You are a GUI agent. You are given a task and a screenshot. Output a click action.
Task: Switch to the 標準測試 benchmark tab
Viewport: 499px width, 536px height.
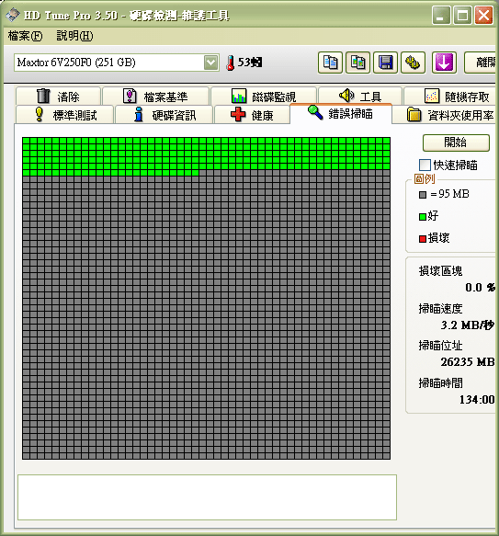point(64,115)
